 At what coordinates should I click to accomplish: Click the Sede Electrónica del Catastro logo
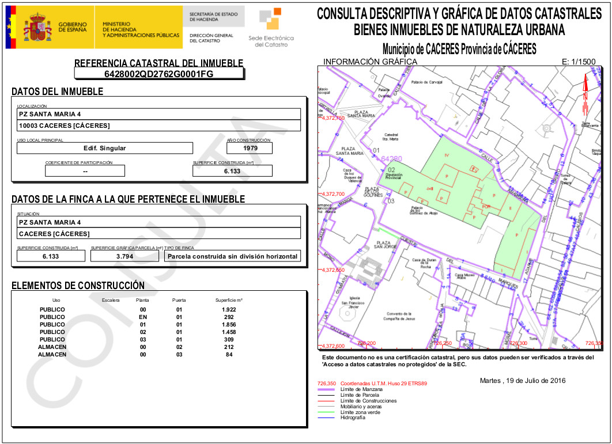[x=270, y=28]
